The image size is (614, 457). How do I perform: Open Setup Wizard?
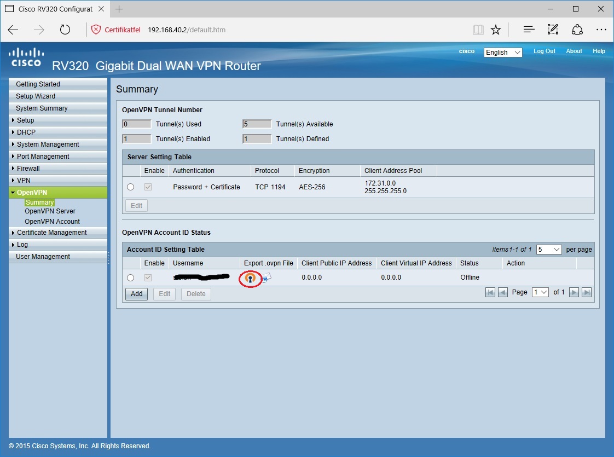click(x=58, y=96)
